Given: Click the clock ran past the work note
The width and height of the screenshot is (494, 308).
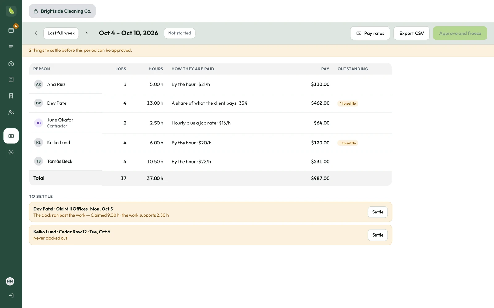Looking at the screenshot, I should point(101,215).
